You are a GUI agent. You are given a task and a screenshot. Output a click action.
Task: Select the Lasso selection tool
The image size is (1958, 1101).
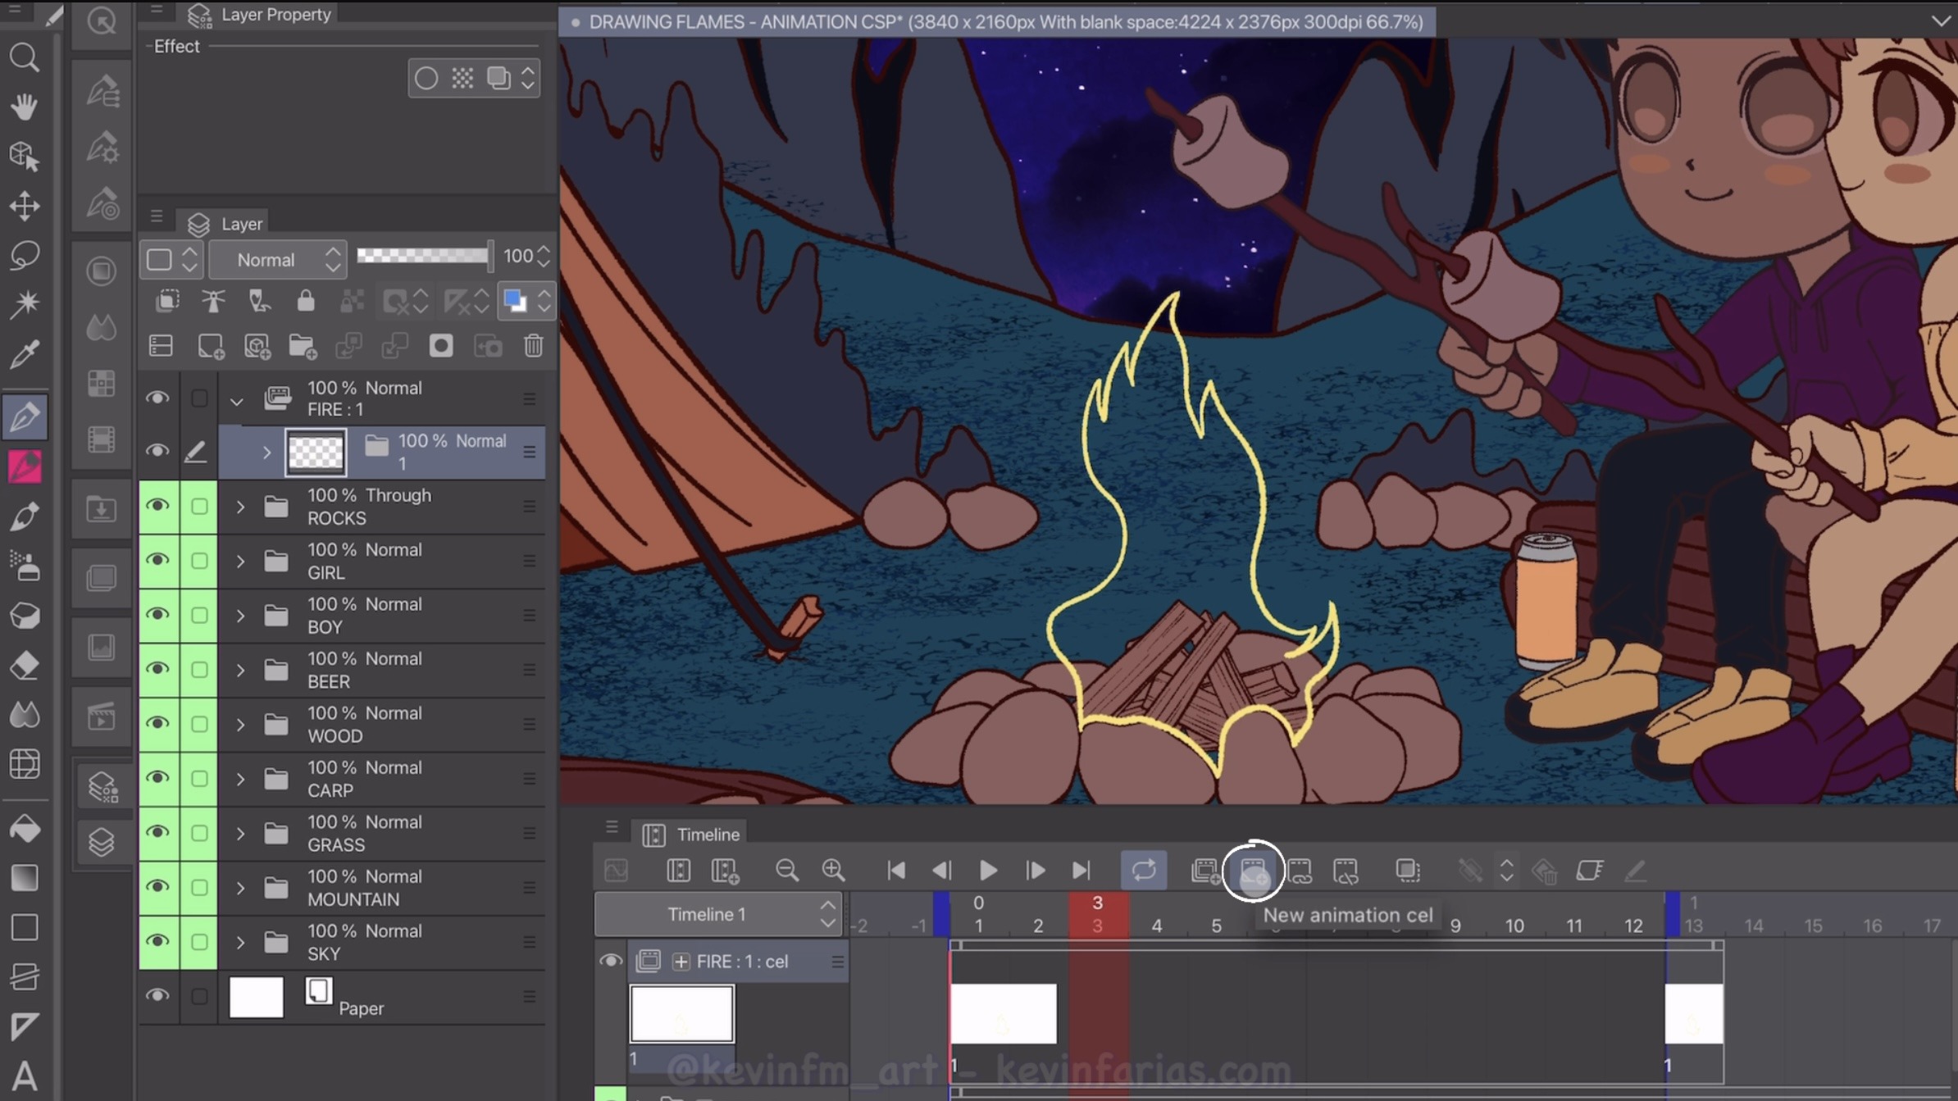[24, 255]
